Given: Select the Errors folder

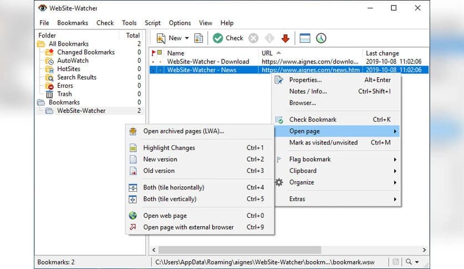Looking at the screenshot, I should click(x=65, y=86).
